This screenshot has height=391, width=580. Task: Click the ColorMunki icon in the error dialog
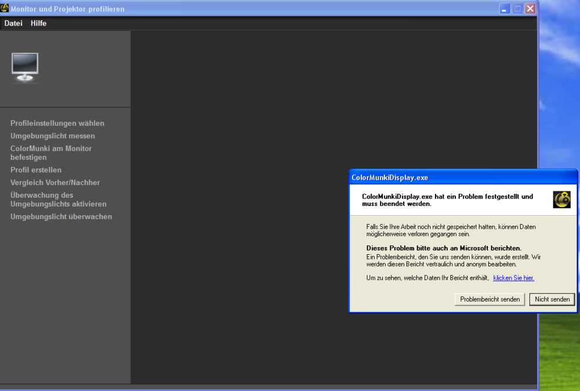click(561, 200)
